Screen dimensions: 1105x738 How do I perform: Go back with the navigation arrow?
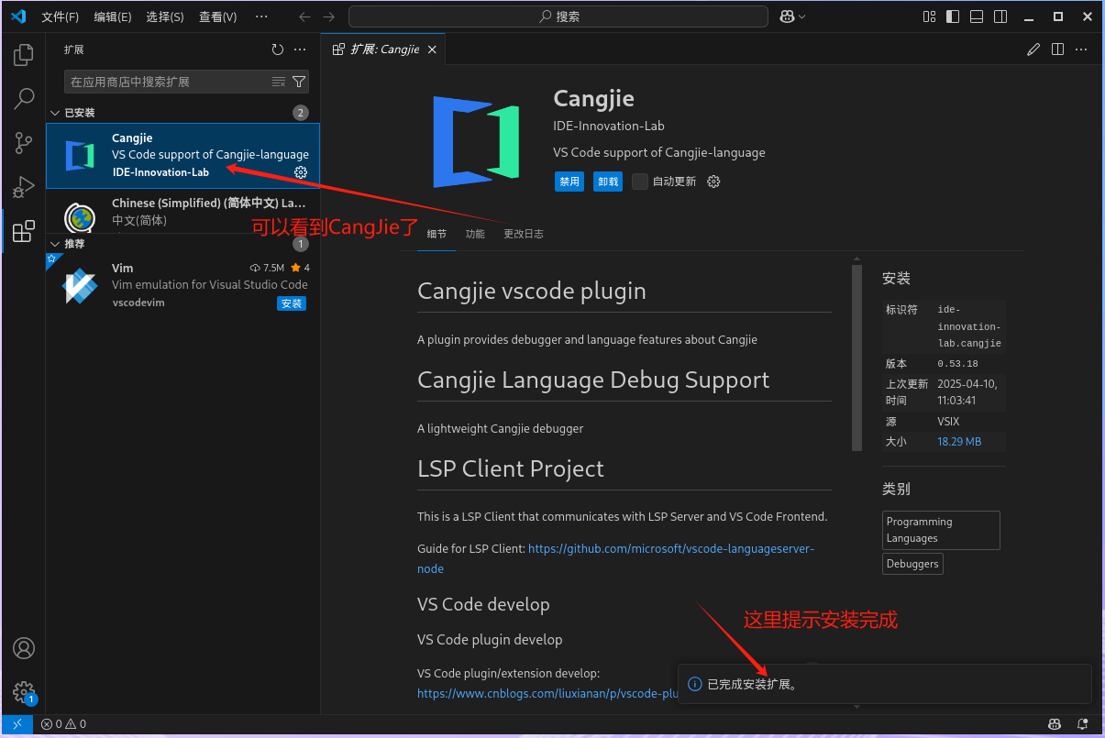tap(305, 17)
